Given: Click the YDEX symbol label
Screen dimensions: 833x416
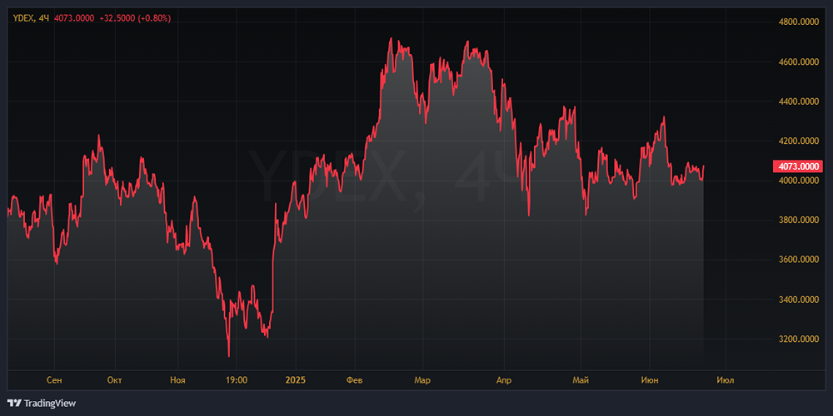Looking at the screenshot, I should [x=22, y=18].
